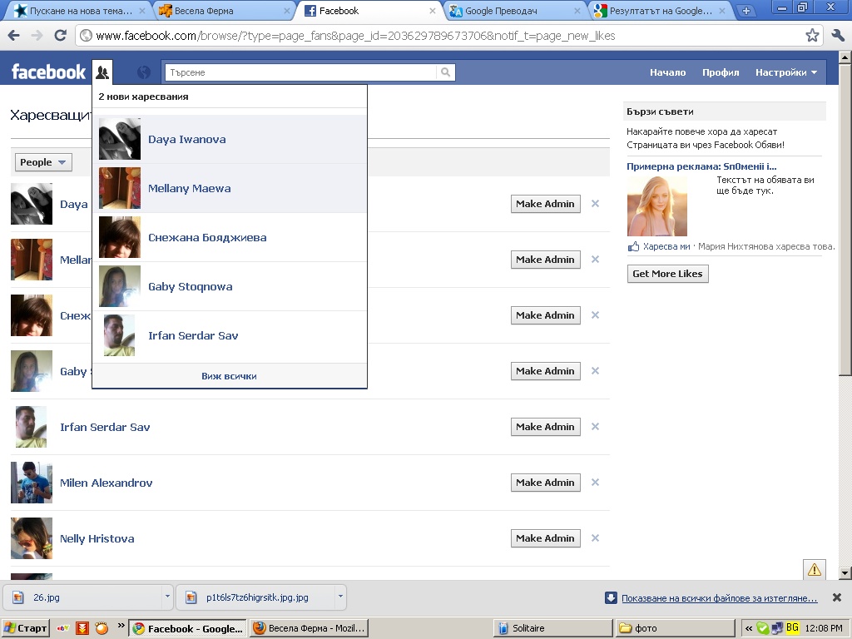Open Irfan Serdar Sav in dropdown list
The width and height of the screenshot is (852, 639).
230,335
